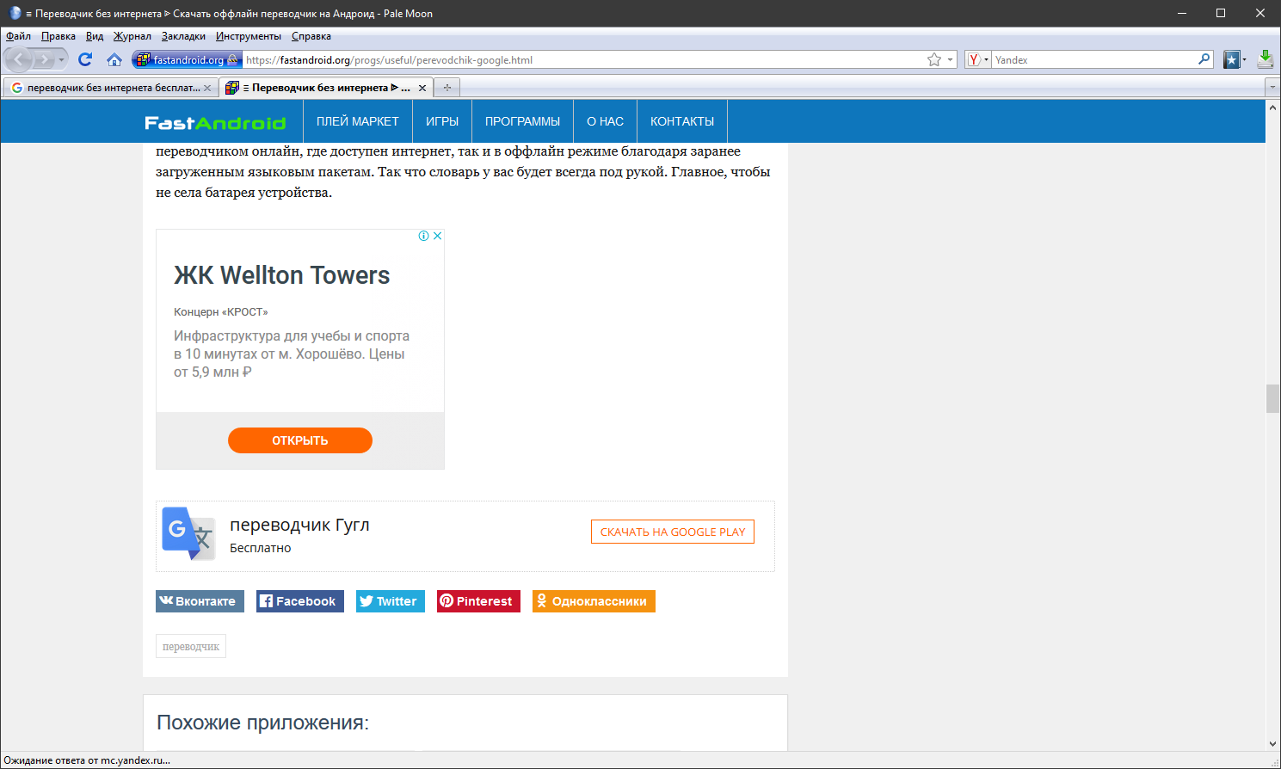The height and width of the screenshot is (769, 1281).
Task: Click the page scroll up arrow
Action: click(1272, 108)
